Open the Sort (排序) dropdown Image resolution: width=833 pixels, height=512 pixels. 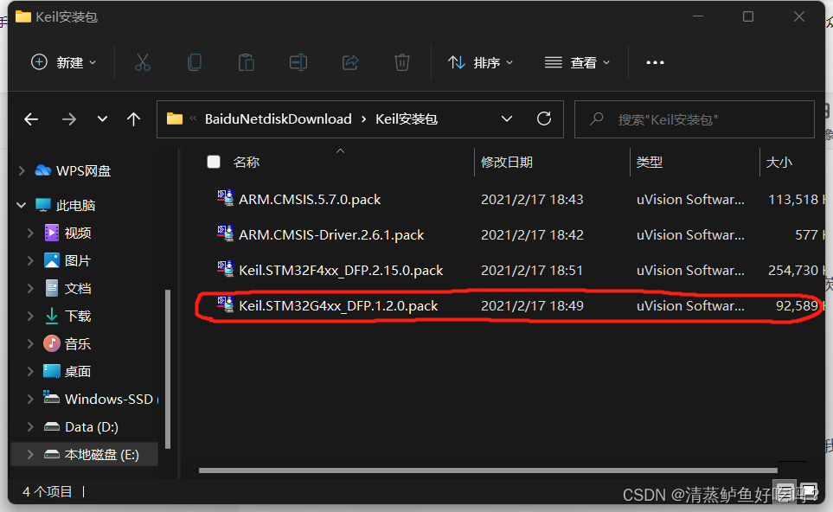[x=480, y=62]
